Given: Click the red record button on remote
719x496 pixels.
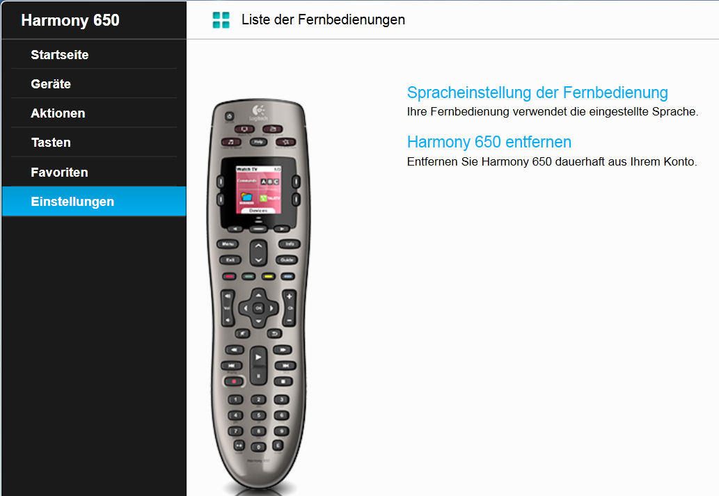Looking at the screenshot, I should pos(233,381).
